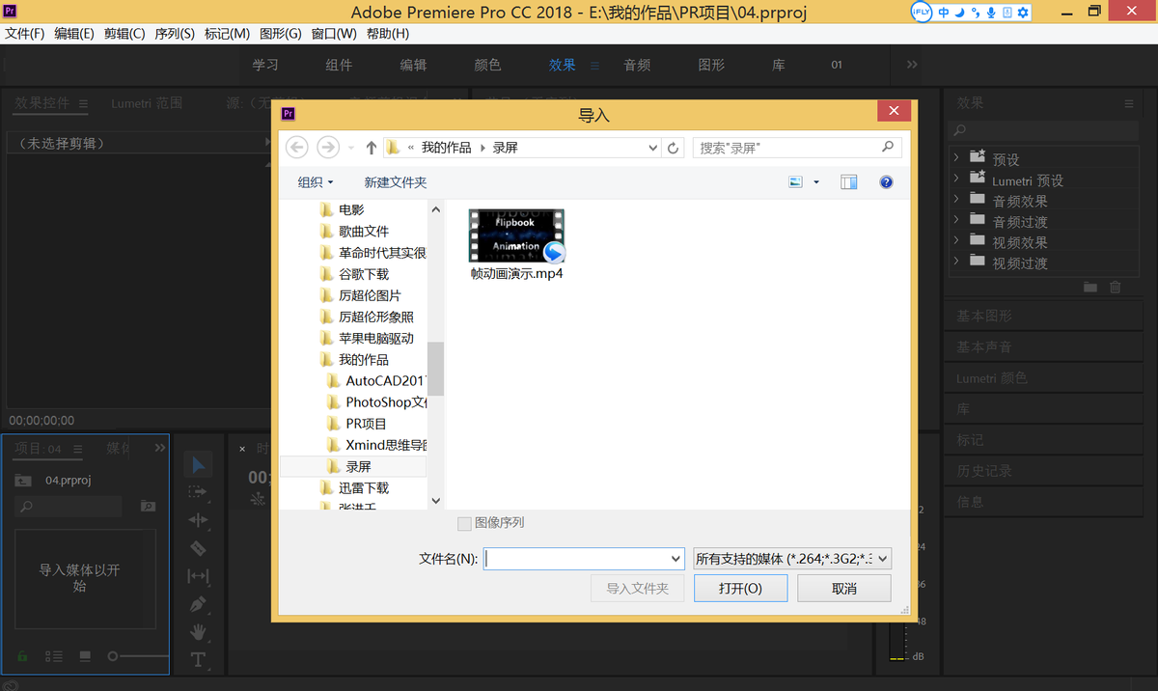Image resolution: width=1158 pixels, height=691 pixels.
Task: Change view layout icon in dialog
Action: coord(796,181)
